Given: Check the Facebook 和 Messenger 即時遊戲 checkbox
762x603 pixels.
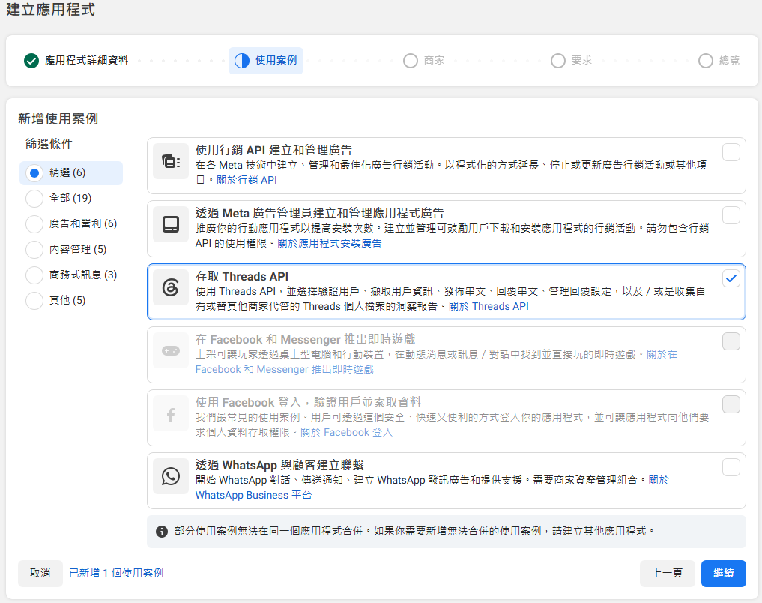Looking at the screenshot, I should 731,341.
